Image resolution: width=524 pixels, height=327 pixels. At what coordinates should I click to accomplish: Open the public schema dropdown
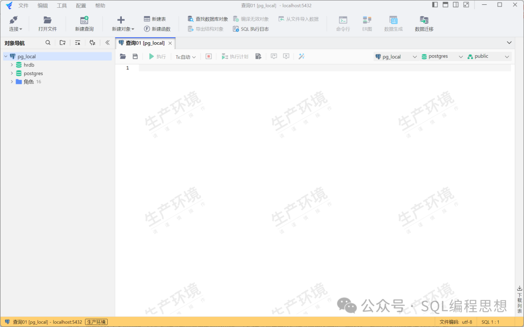click(488, 57)
